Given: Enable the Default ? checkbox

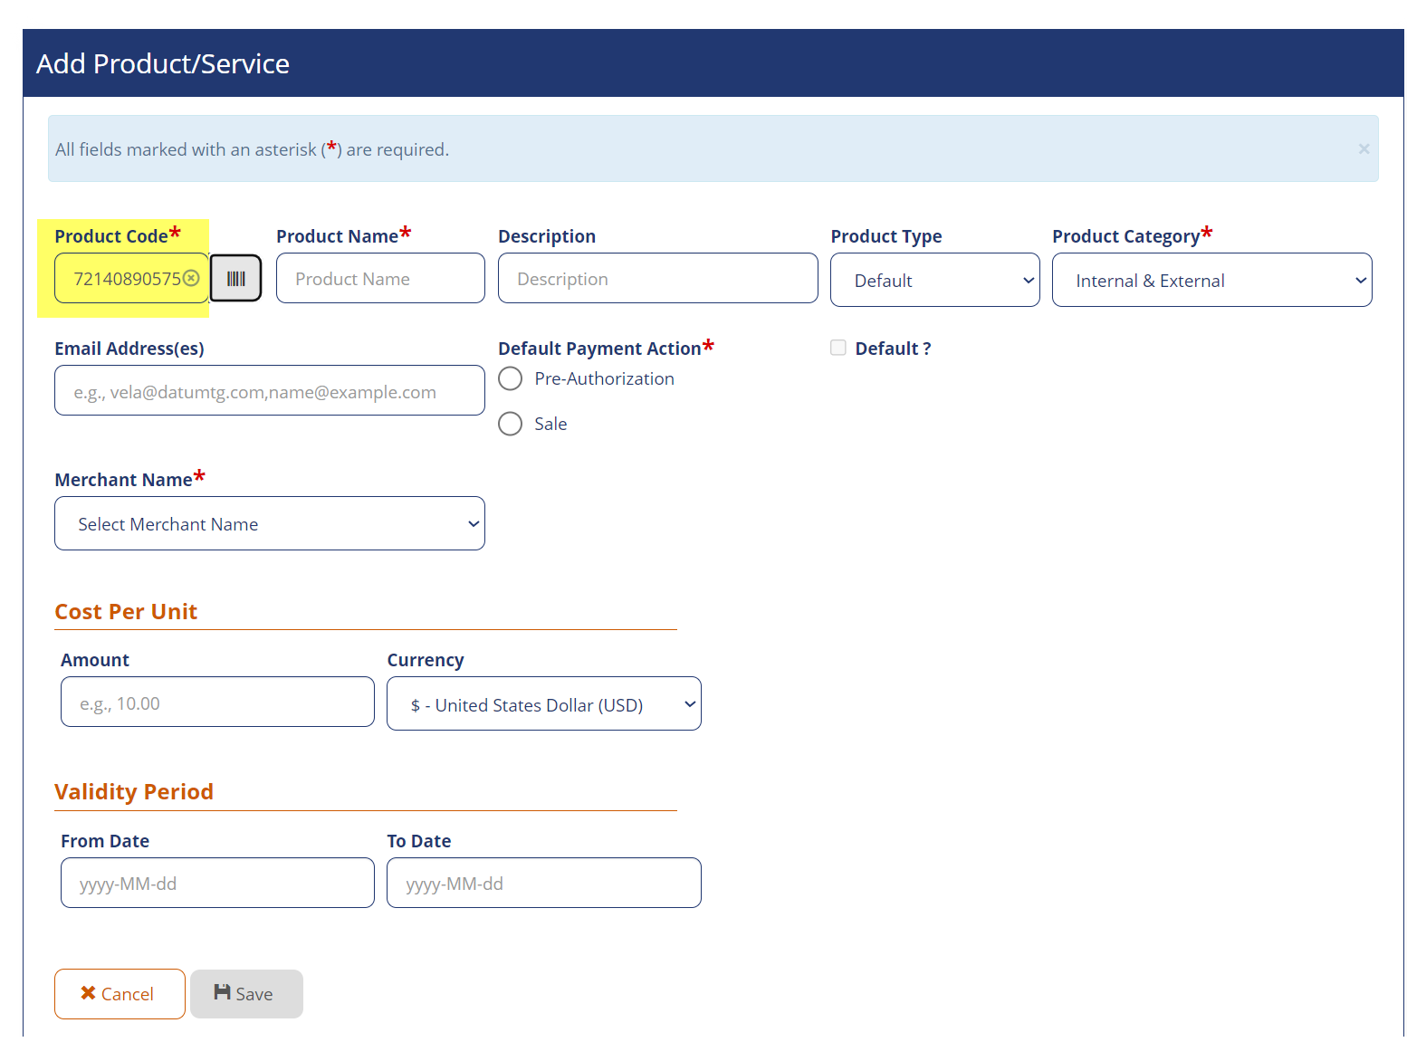Looking at the screenshot, I should pos(838,349).
